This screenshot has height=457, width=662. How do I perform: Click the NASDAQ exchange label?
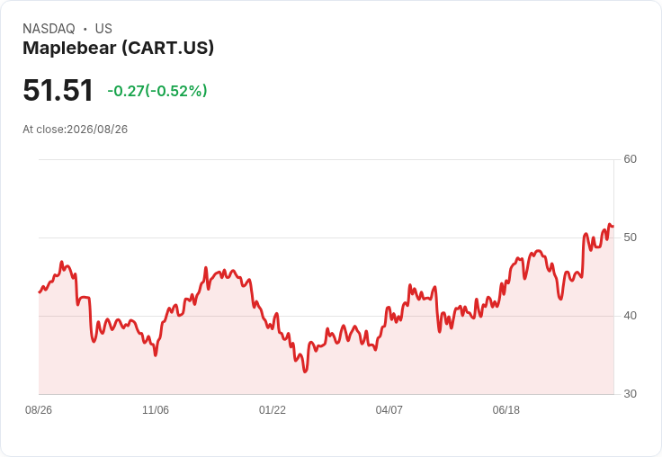pyautogui.click(x=49, y=29)
